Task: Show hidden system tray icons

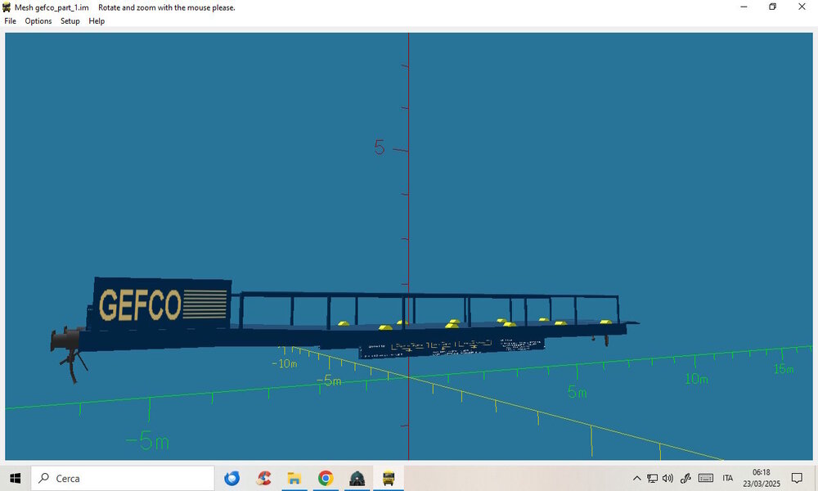Action: click(x=637, y=478)
